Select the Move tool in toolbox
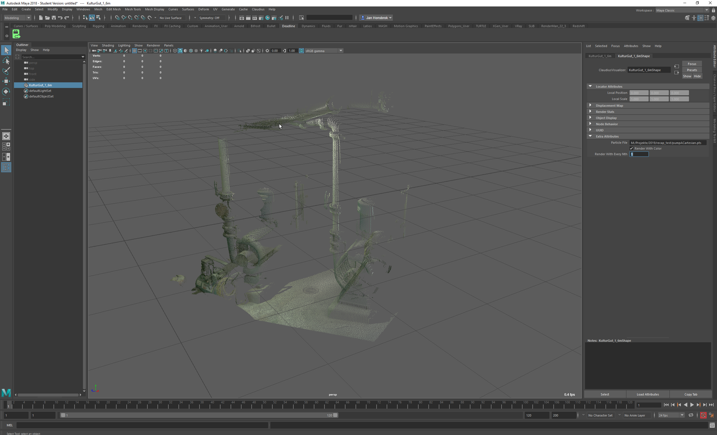Image resolution: width=717 pixels, height=435 pixels. (x=6, y=81)
